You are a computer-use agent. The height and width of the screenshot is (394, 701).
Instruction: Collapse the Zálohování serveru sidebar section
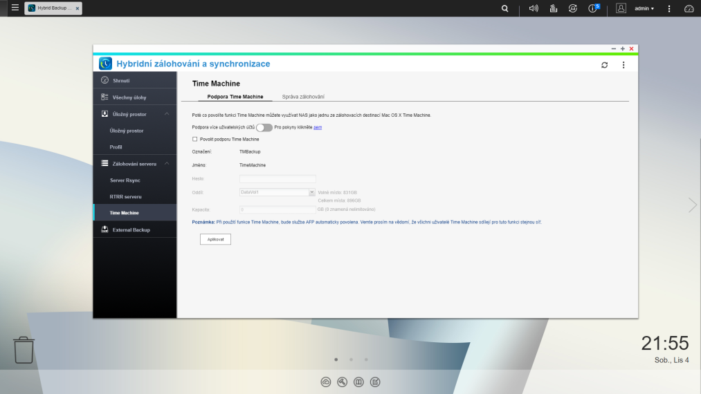tap(166, 163)
